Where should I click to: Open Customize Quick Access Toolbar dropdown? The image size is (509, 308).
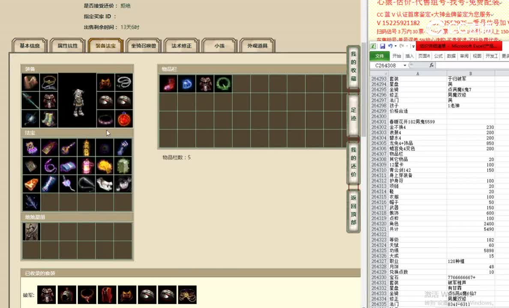coord(413,46)
